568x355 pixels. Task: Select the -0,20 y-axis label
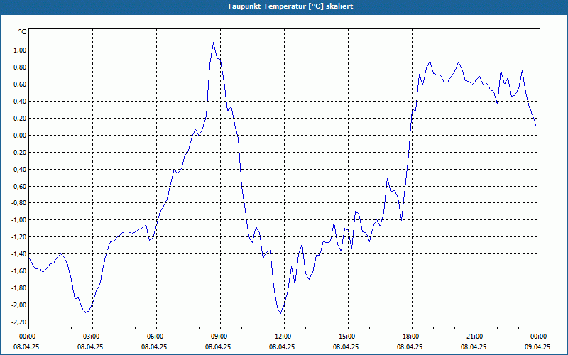pos(20,153)
